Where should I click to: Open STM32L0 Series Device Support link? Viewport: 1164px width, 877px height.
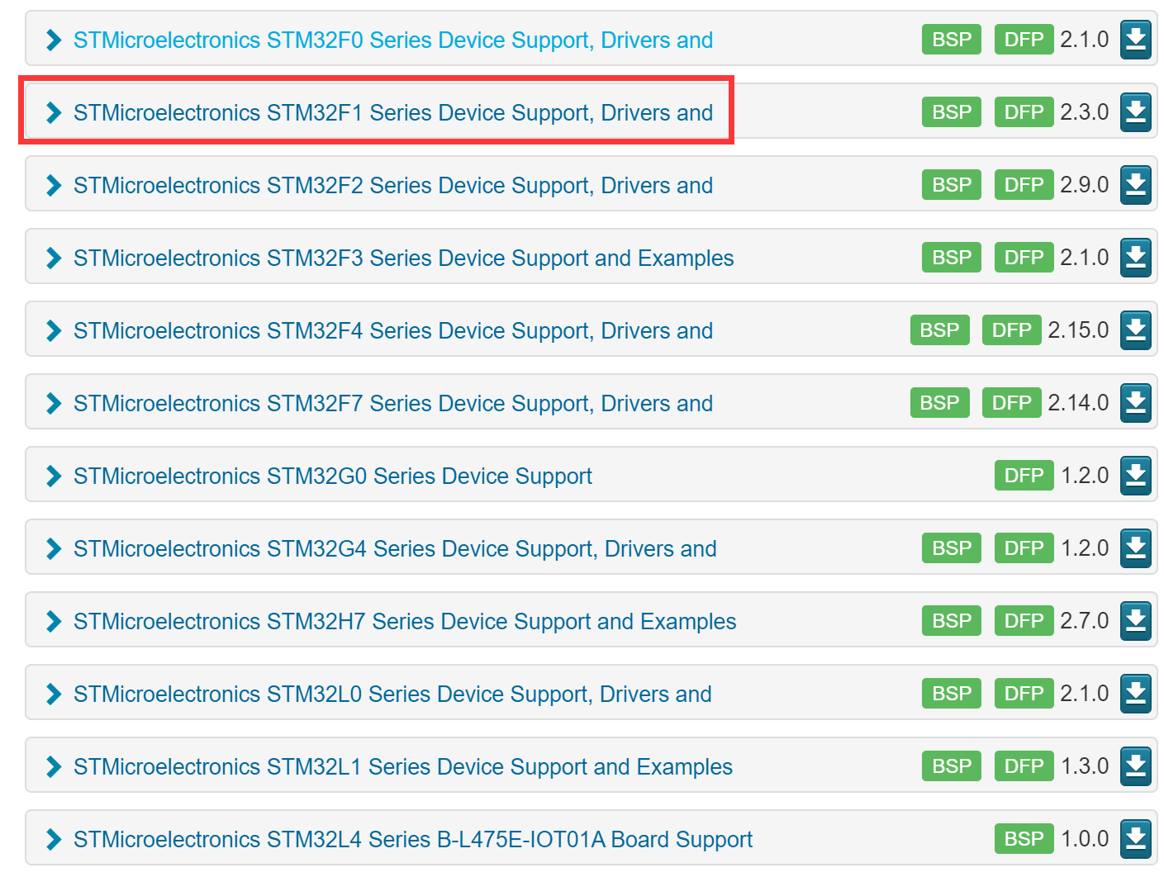click(x=392, y=694)
